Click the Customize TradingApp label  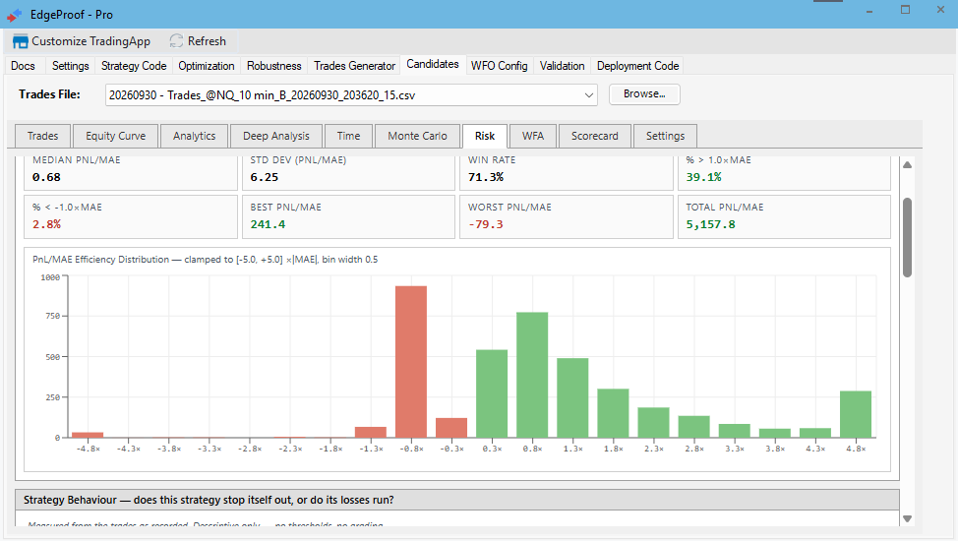pos(91,41)
